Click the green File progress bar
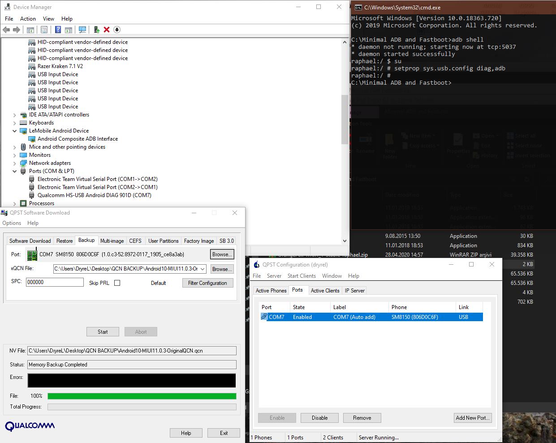556x443 pixels. (142, 396)
